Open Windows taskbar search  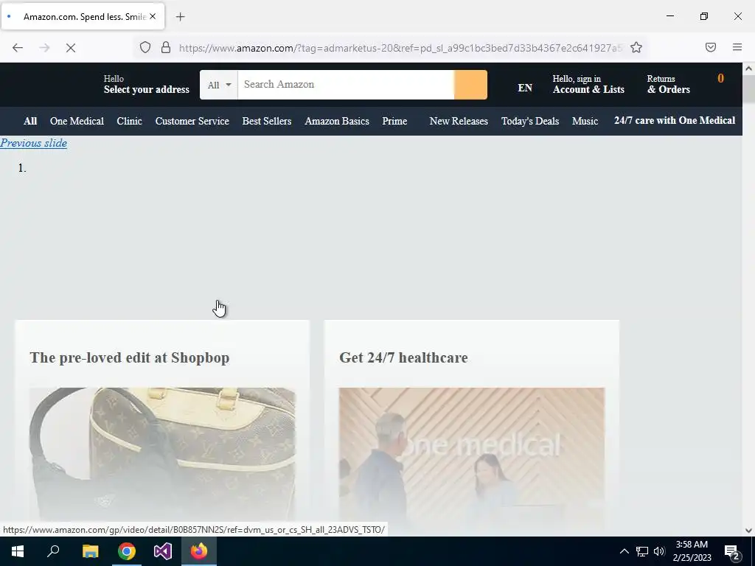pos(53,551)
